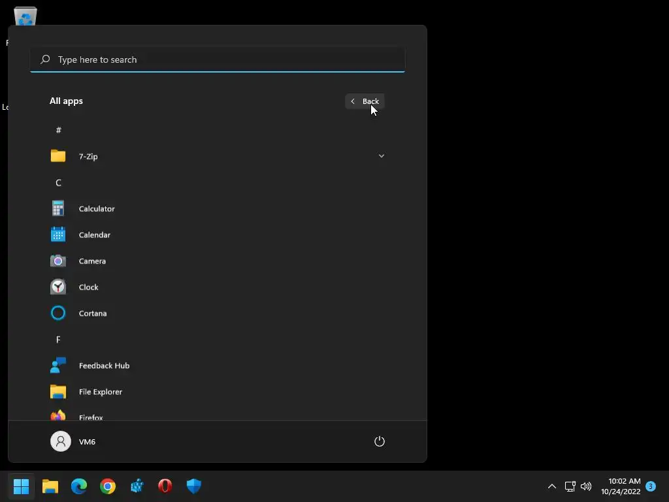Click the All apps heading

pos(66,101)
